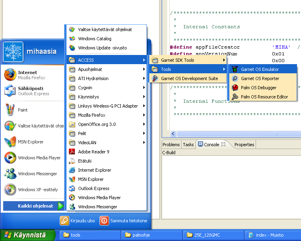Choose Valitse käytettävät ohjelmat in programs list
Screen dimensions: 301x241
point(107,29)
